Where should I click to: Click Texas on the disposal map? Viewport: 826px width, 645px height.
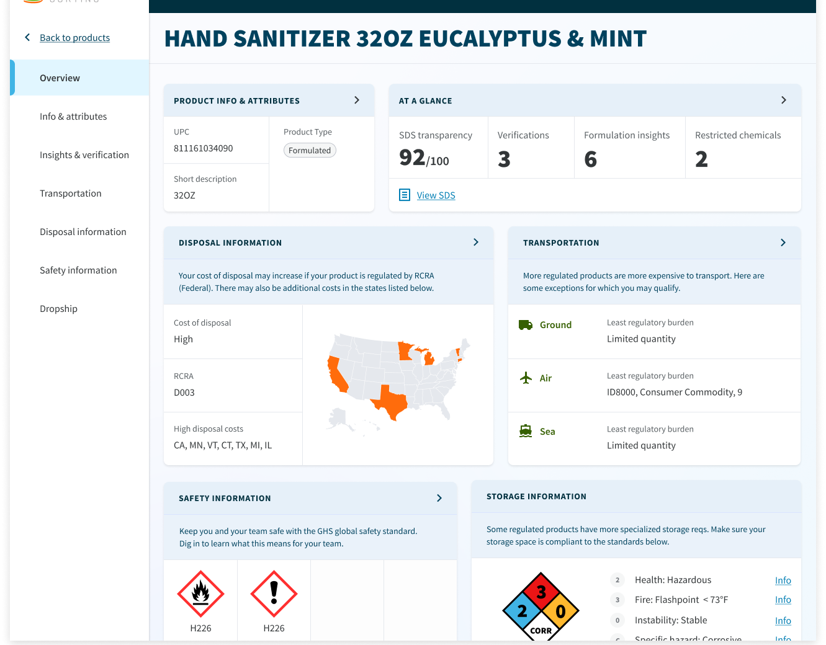(x=391, y=402)
